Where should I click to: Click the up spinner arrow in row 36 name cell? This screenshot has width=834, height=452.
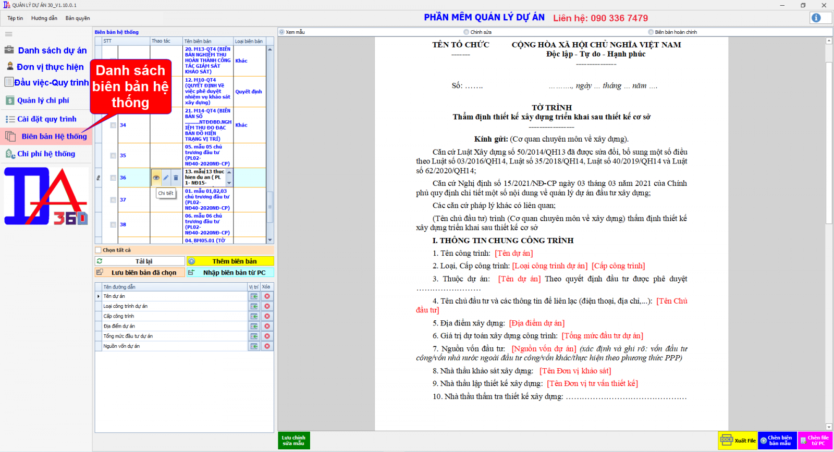229,172
